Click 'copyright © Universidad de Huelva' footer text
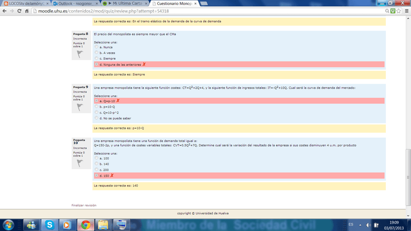The width and height of the screenshot is (411, 231). pyautogui.click(x=203, y=213)
